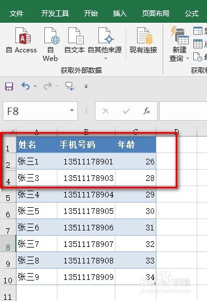This screenshot has height=301, width=207.
Task: Click the Save icon in quick access toolbar
Action: (x=9, y=86)
